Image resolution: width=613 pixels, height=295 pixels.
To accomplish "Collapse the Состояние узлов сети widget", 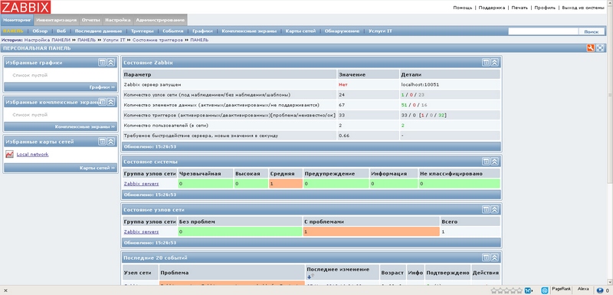I will pos(494,210).
